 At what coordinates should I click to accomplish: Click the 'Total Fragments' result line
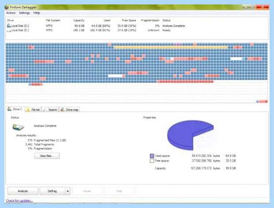coord(40,144)
